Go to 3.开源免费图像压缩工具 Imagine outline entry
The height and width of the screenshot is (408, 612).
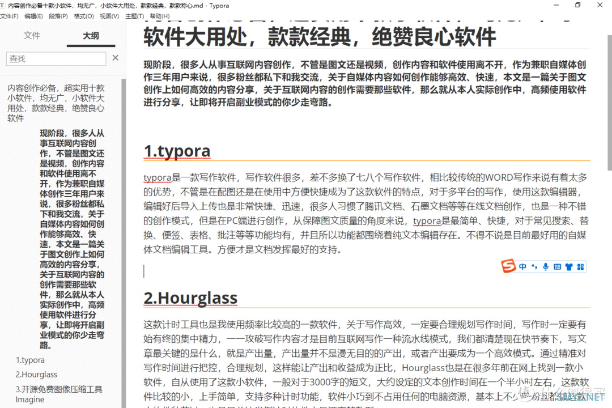pyautogui.click(x=59, y=394)
